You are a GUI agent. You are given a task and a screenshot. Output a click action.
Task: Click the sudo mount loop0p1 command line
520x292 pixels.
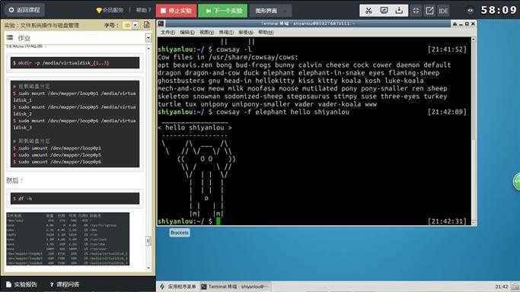click(x=75, y=97)
